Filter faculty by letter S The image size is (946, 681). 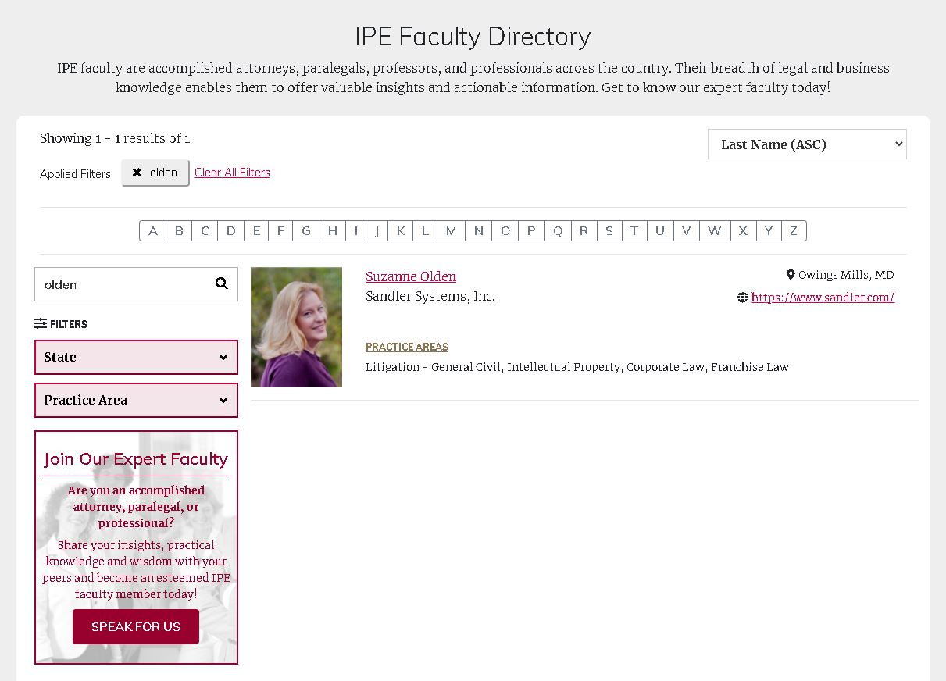609,231
